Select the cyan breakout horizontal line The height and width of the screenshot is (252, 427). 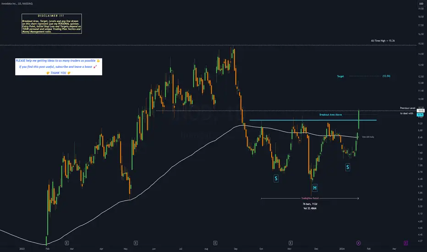pos(313,120)
